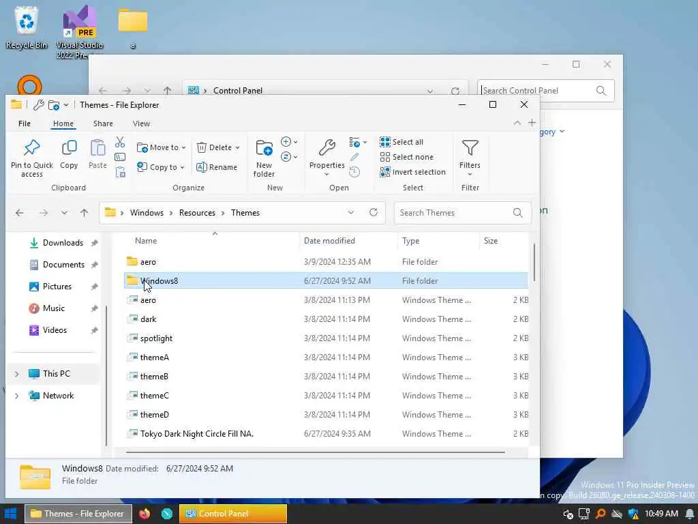698x524 pixels.
Task: Open the File menu
Action: [x=25, y=123]
